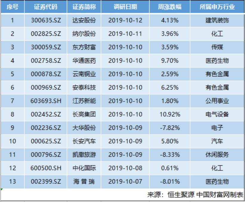Viewport: 245px width, 202px height.
Task: Select the date cell 2019-10-12
Action: [x=125, y=20]
